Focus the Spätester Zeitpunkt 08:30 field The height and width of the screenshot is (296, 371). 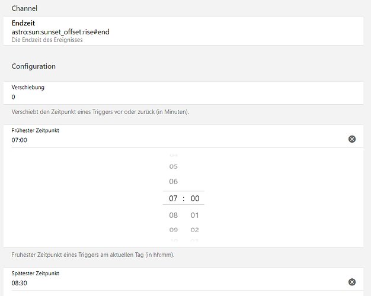(178, 283)
